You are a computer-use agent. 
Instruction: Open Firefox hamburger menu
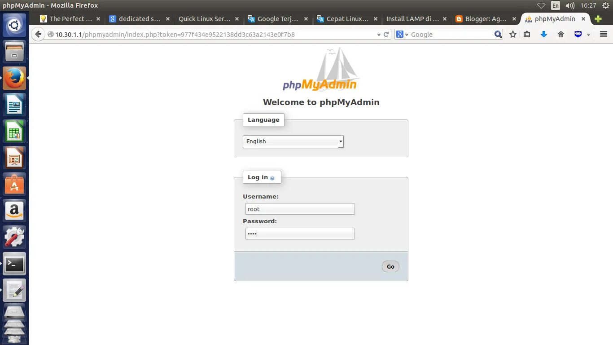point(603,35)
